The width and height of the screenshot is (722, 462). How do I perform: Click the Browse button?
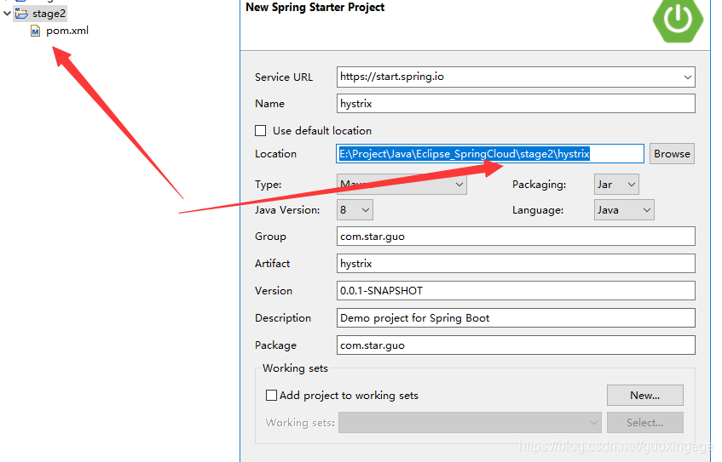click(x=672, y=153)
